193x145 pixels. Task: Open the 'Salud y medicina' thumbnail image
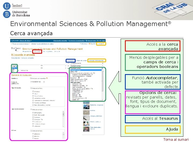point(86,124)
